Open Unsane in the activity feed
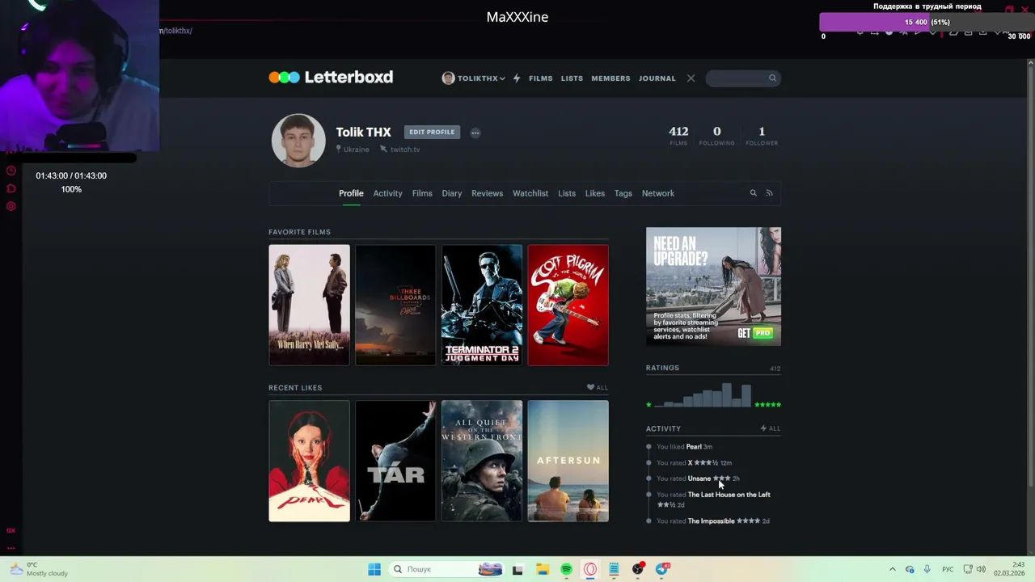This screenshot has width=1035, height=582. click(x=699, y=479)
